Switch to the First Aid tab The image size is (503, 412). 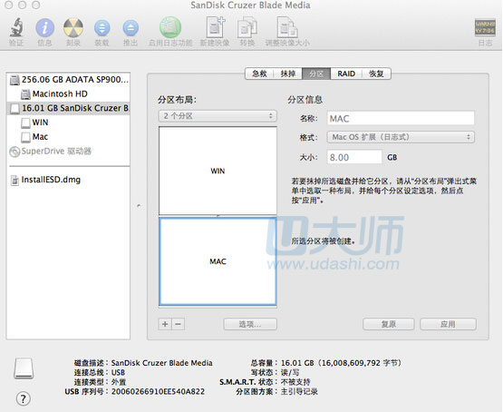pos(259,74)
